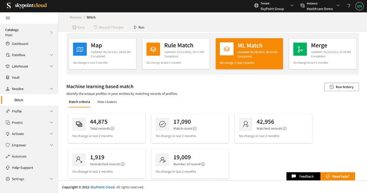Click the blue Map stage icon
The image size is (367, 193).
[80, 49]
